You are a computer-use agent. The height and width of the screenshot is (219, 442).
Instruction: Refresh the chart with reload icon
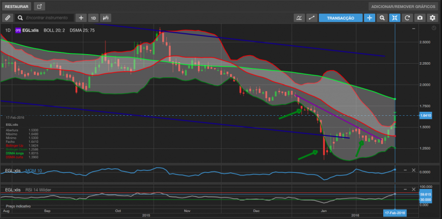click(x=407, y=18)
